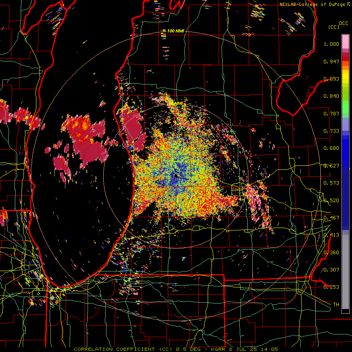Click the 0.680 scale value
This screenshot has width=352, height=352.
click(x=331, y=148)
